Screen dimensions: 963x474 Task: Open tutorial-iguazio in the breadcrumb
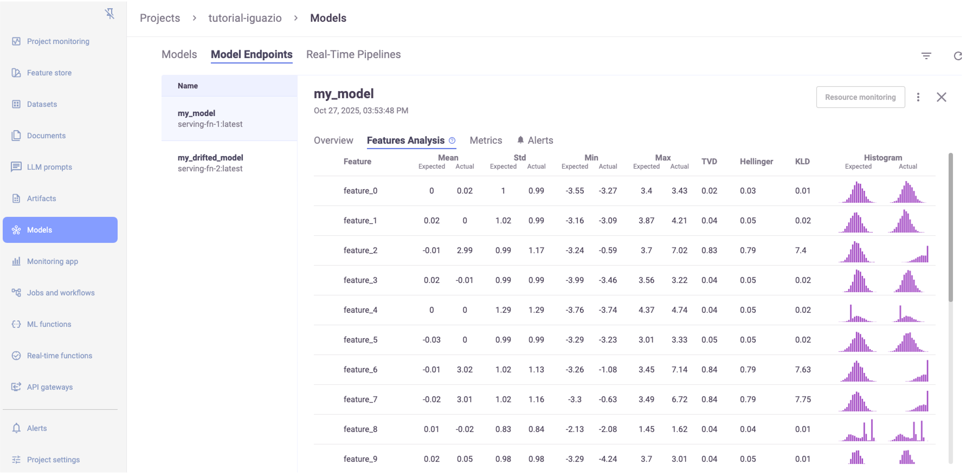click(245, 18)
